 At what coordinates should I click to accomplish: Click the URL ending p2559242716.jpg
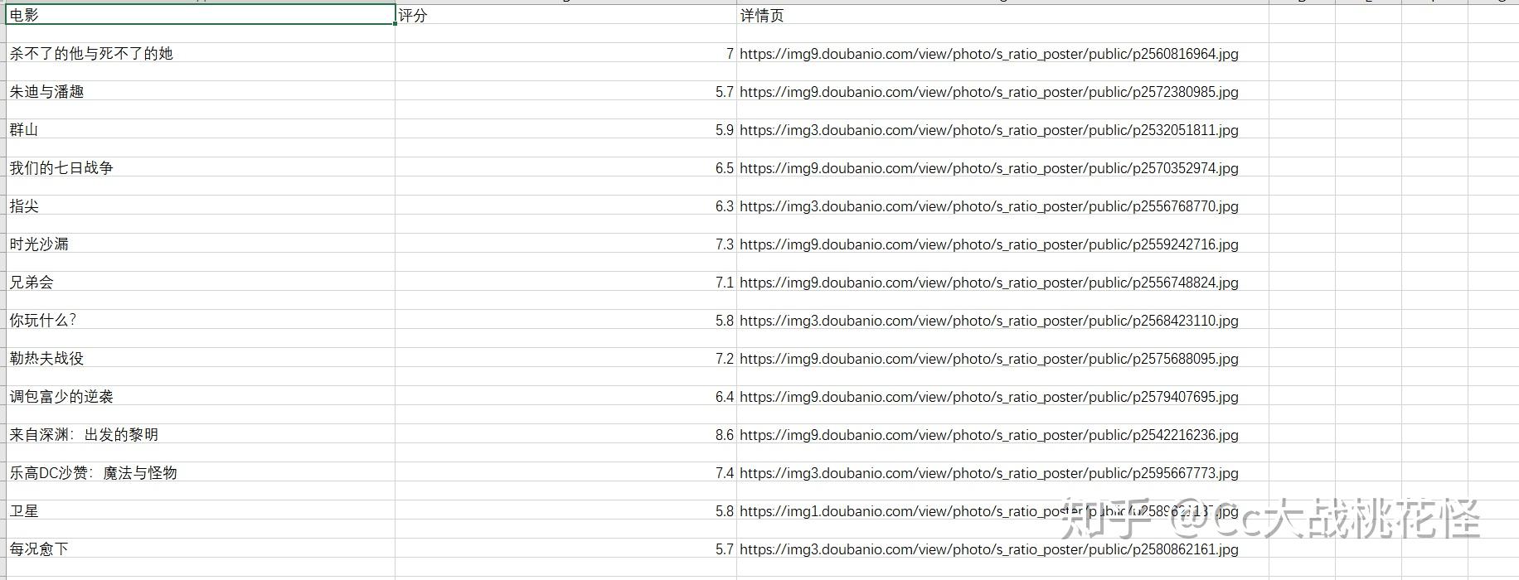[989, 244]
